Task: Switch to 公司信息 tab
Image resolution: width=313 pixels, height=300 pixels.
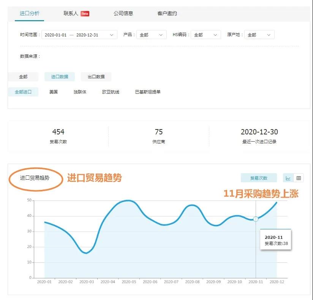Action: pyautogui.click(x=123, y=13)
